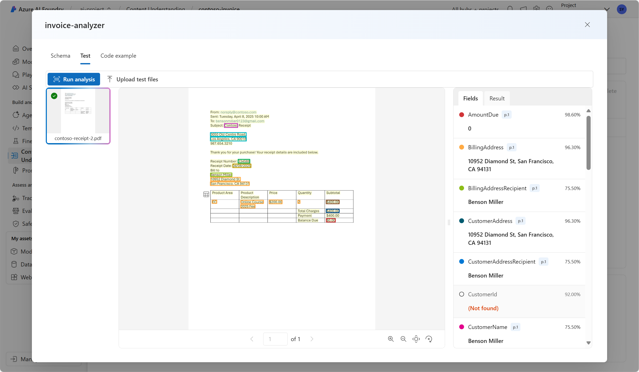Click the p.1 badge next to CustomerName

515,327
